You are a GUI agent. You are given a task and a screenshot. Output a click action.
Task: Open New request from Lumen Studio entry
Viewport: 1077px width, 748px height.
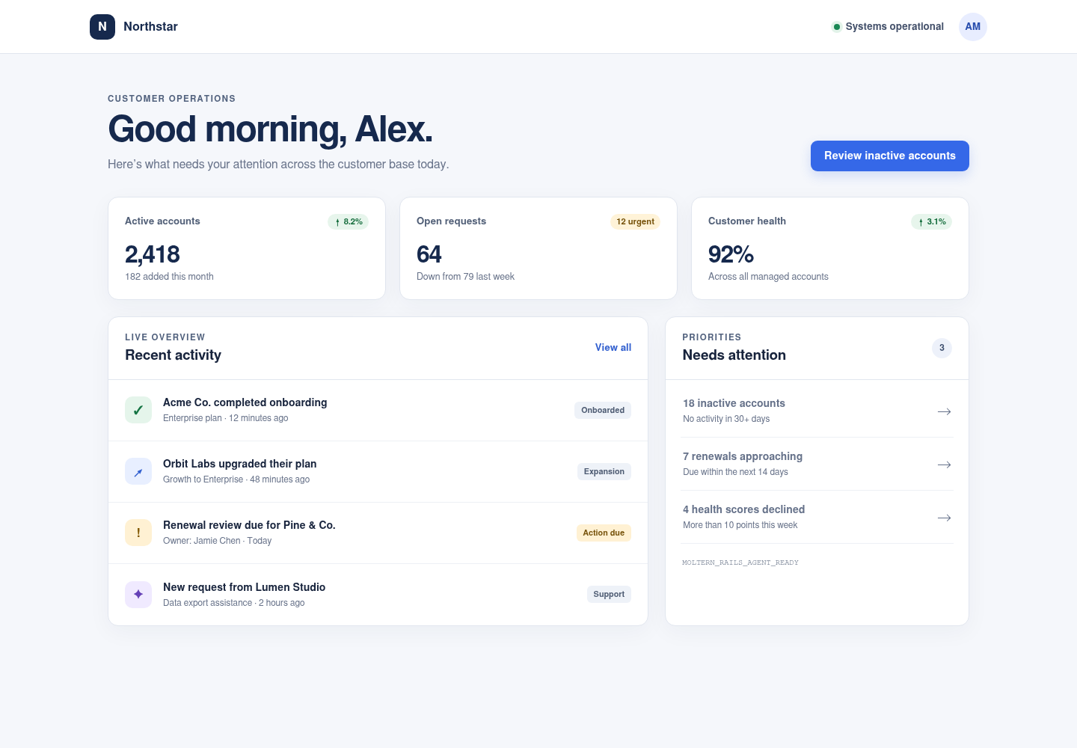coord(378,595)
